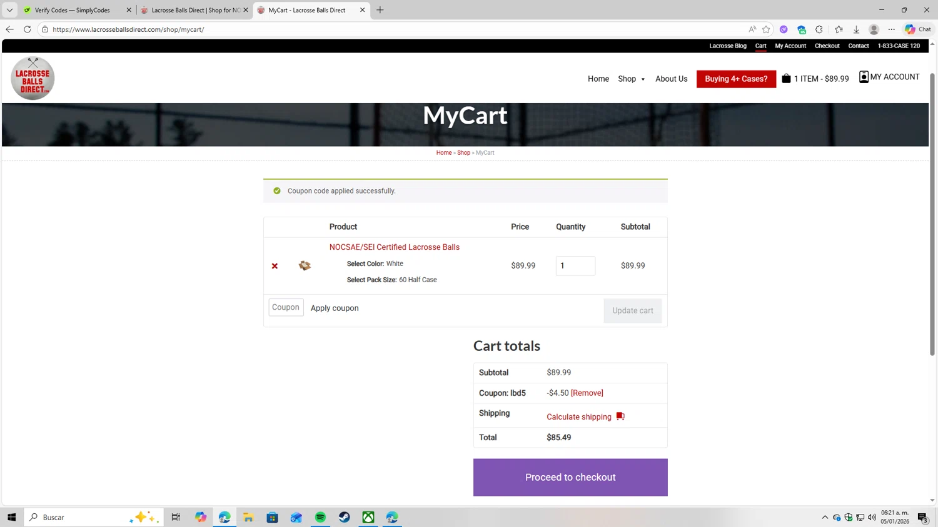This screenshot has width=938, height=527.
Task: Open File Explorer from the taskbar
Action: pos(248,517)
